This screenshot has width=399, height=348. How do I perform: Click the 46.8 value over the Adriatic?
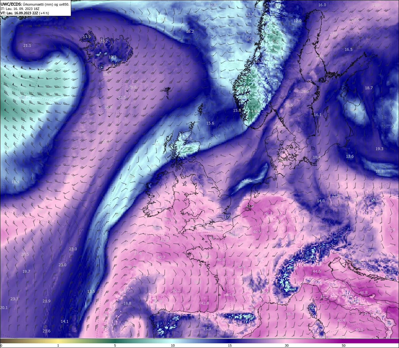[363, 293]
